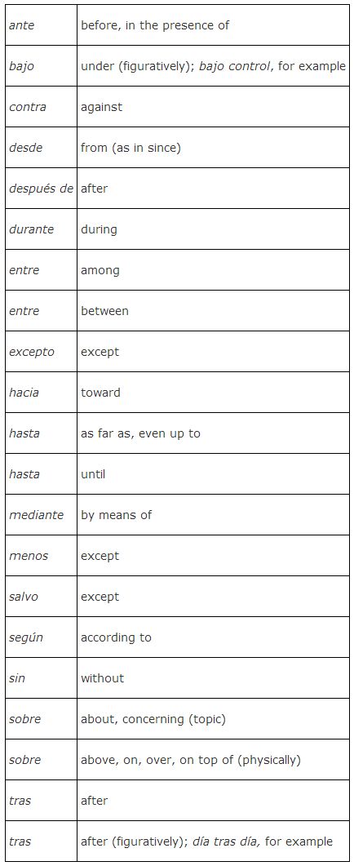Click the 'against' definition for contra
The image size is (354, 866).
click(102, 107)
